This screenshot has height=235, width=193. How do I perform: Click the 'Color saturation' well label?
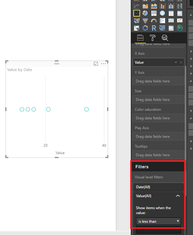148,110
